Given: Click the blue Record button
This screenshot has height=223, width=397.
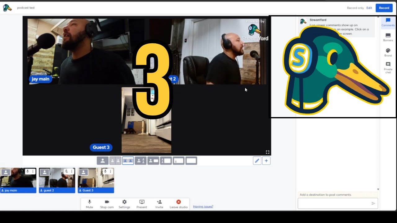Looking at the screenshot, I should click(384, 8).
